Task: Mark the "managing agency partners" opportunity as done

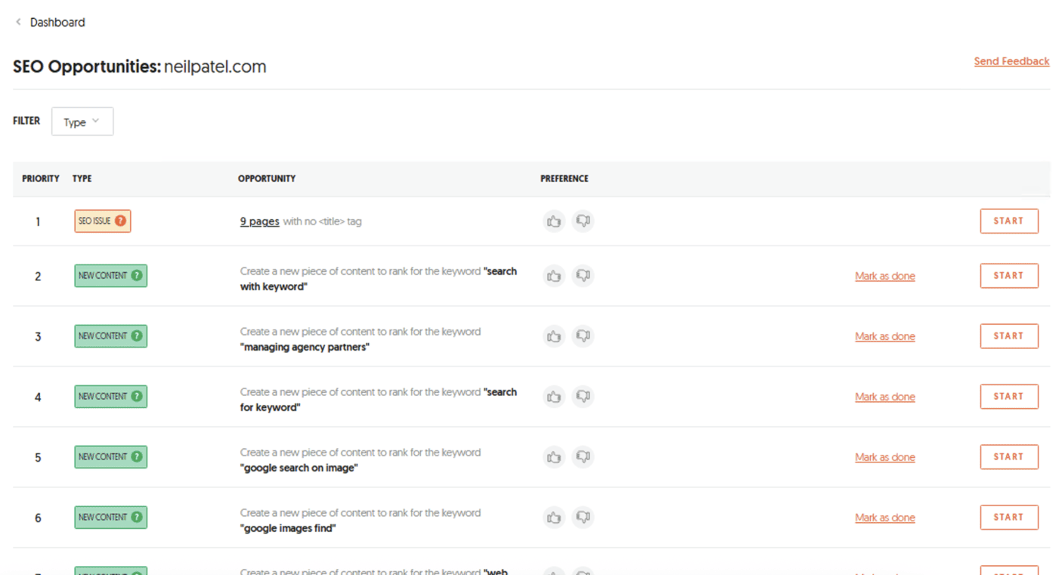Action: pos(884,335)
